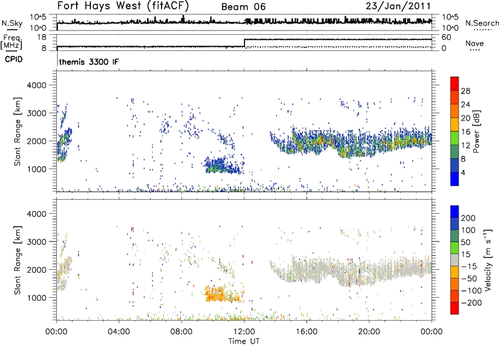Click the "16:00" time tick label

click(306, 332)
